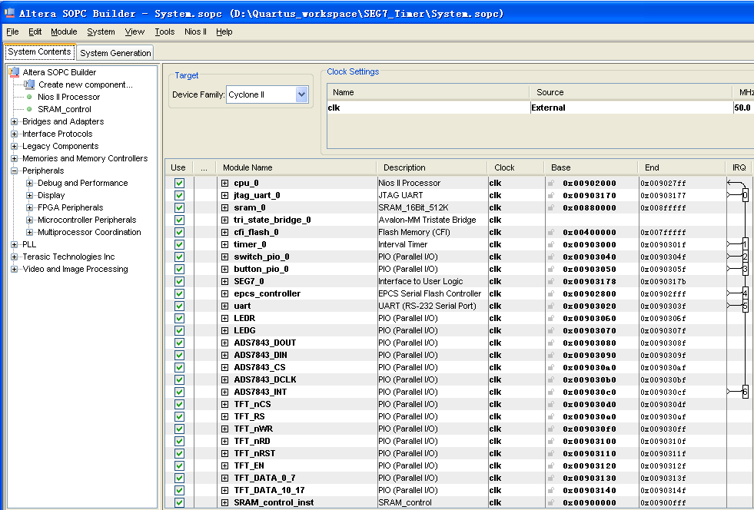The width and height of the screenshot is (754, 510).
Task: Click the base address lock icon for timer_0
Action: (551, 245)
